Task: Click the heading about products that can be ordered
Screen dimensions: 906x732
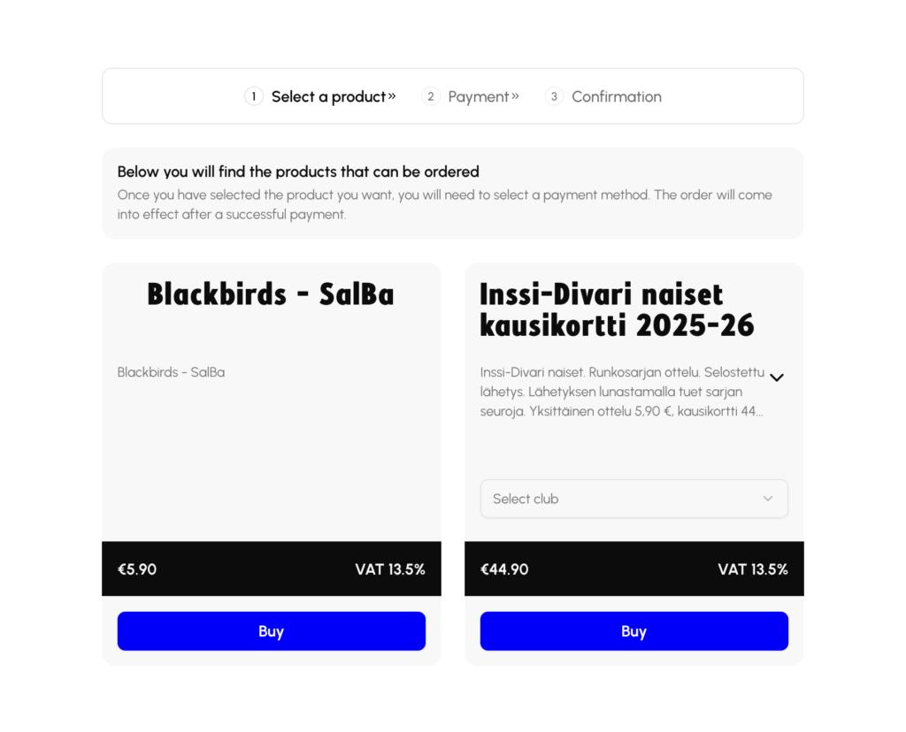Action: pos(298,172)
